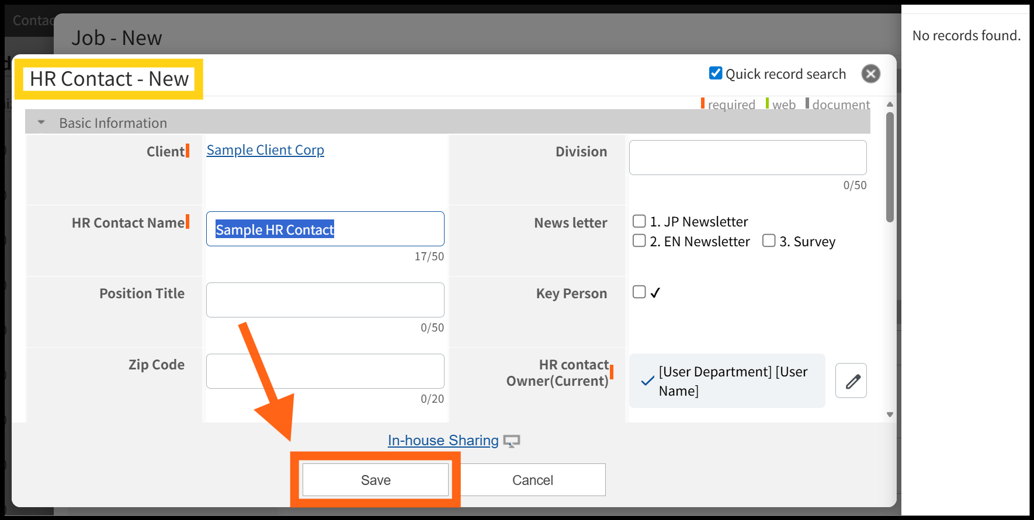Check the 1. JP Newsletter box
Viewport: 1034px width, 520px height.
(x=640, y=222)
